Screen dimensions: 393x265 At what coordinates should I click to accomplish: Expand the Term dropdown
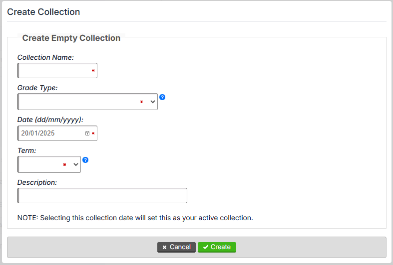[x=49, y=164]
